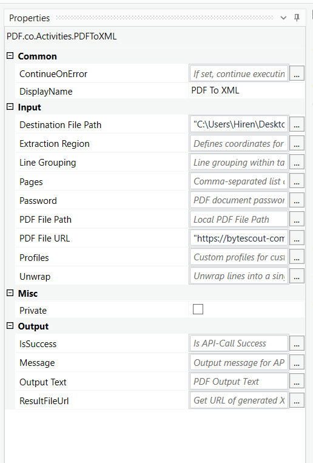Collapse the Input section
Viewport: 313px width, 463px height.
coord(10,107)
